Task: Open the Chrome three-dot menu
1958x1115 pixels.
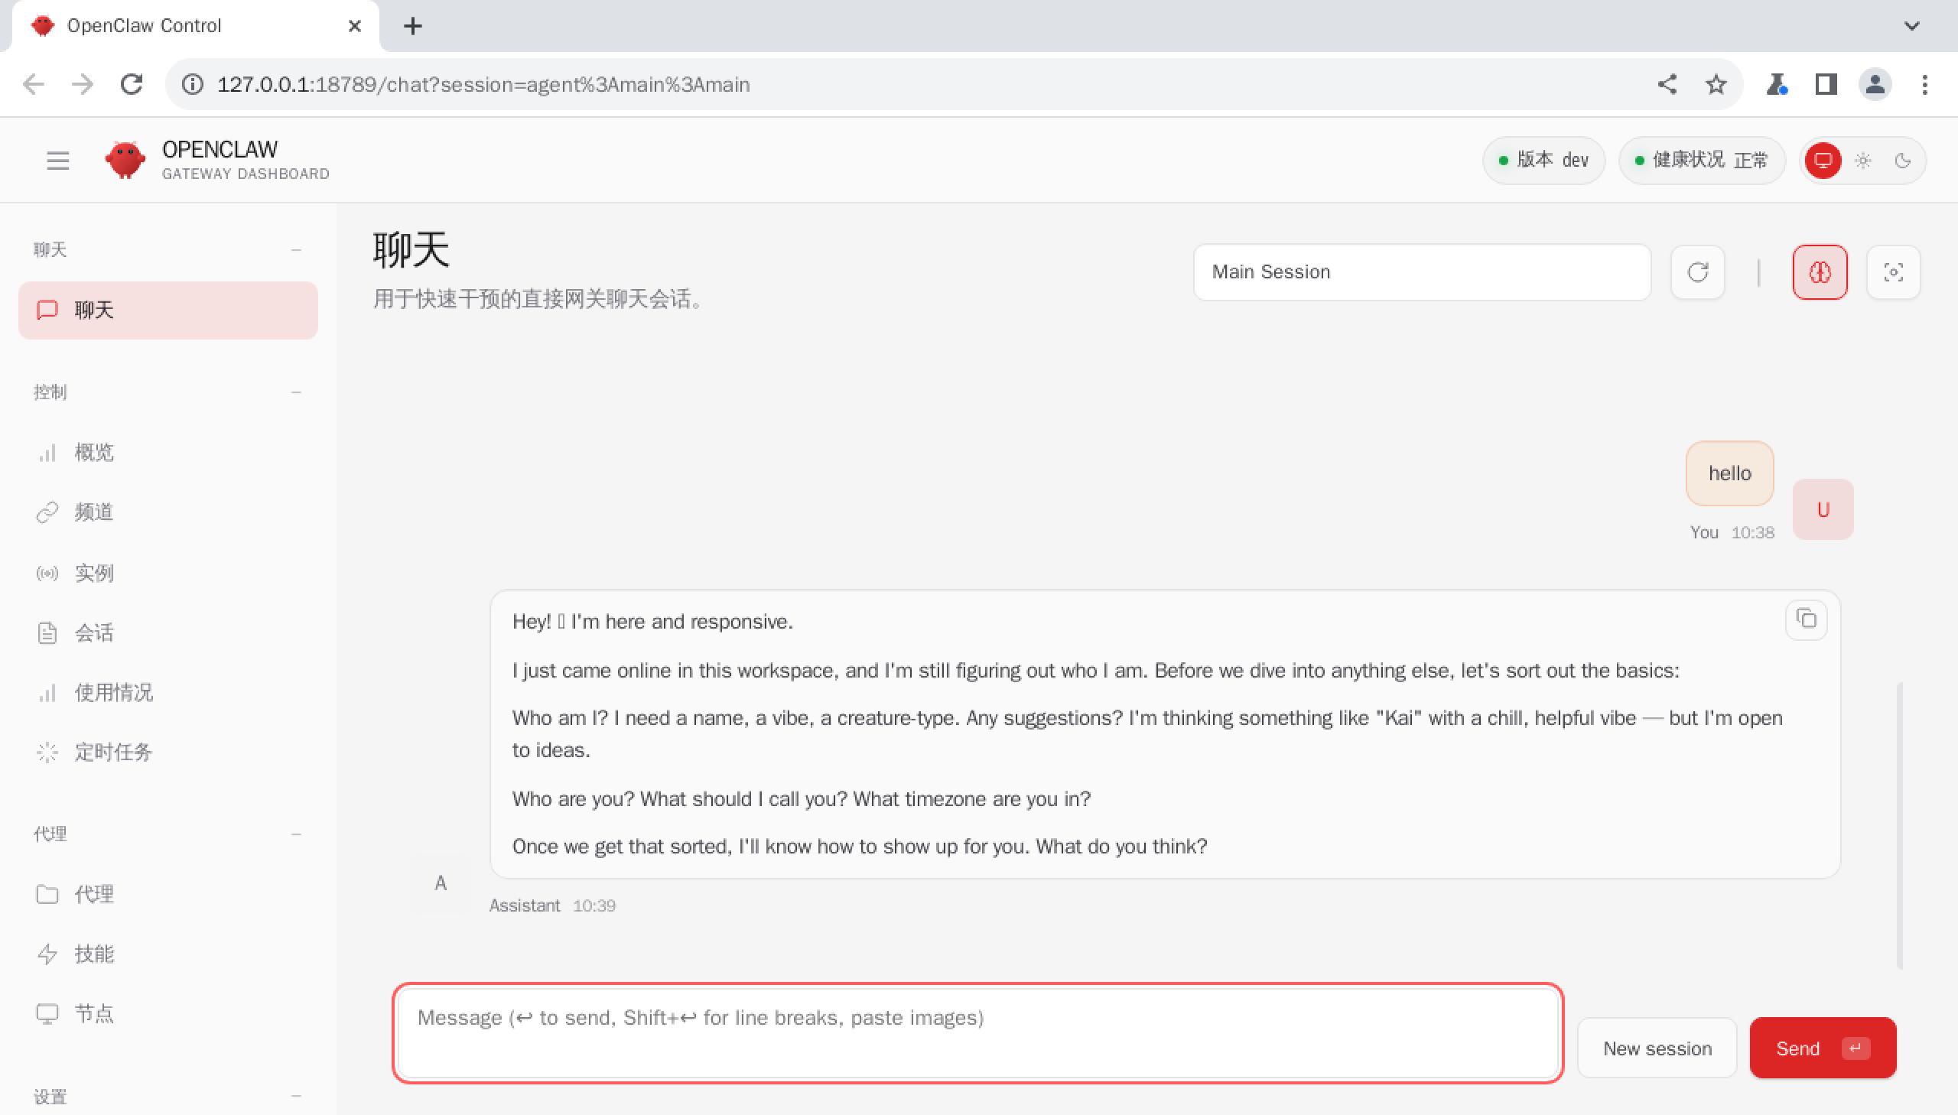Action: [x=1924, y=84]
